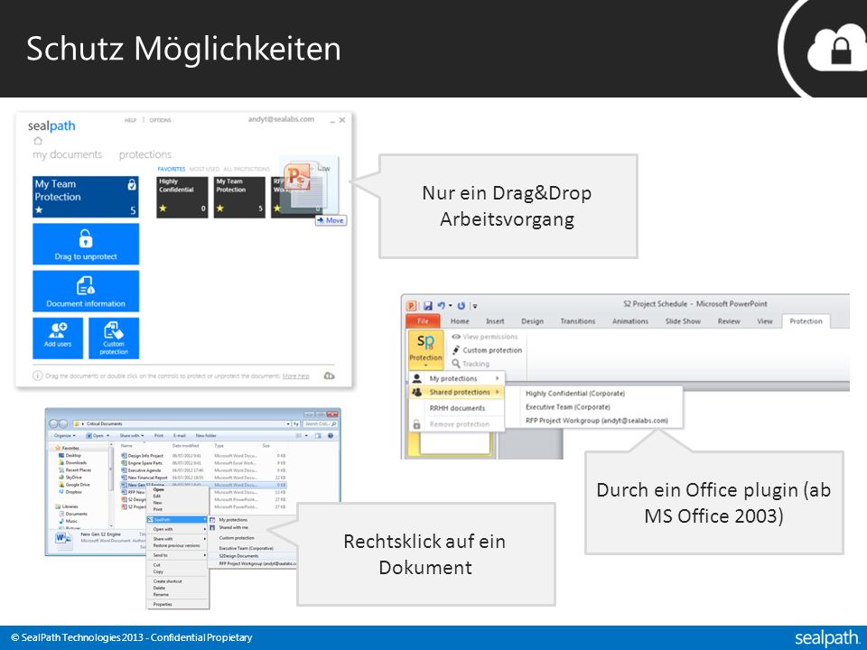Expand the Shared protections submenu
867x650 pixels.
(x=457, y=392)
